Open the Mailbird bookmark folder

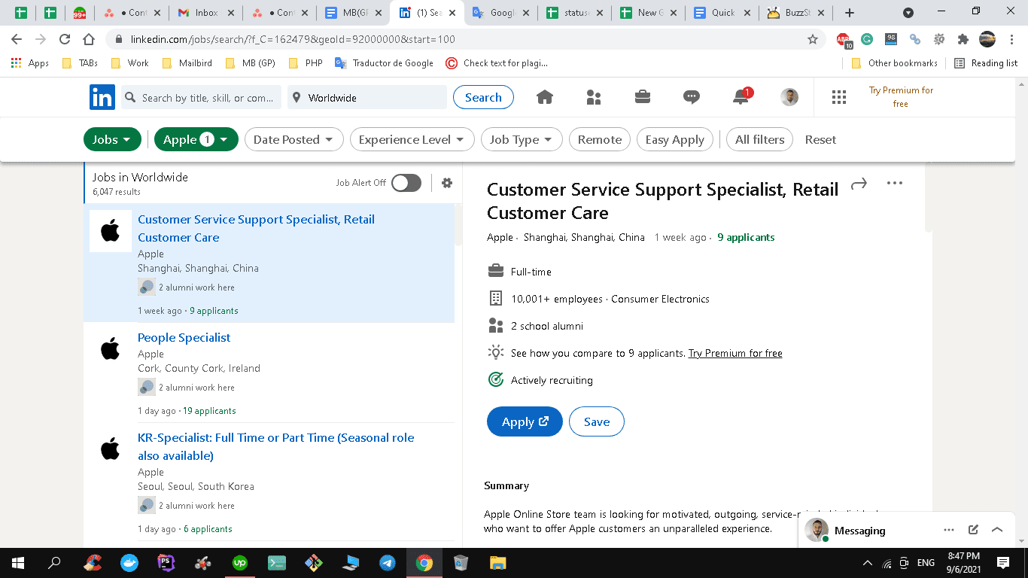coord(187,63)
